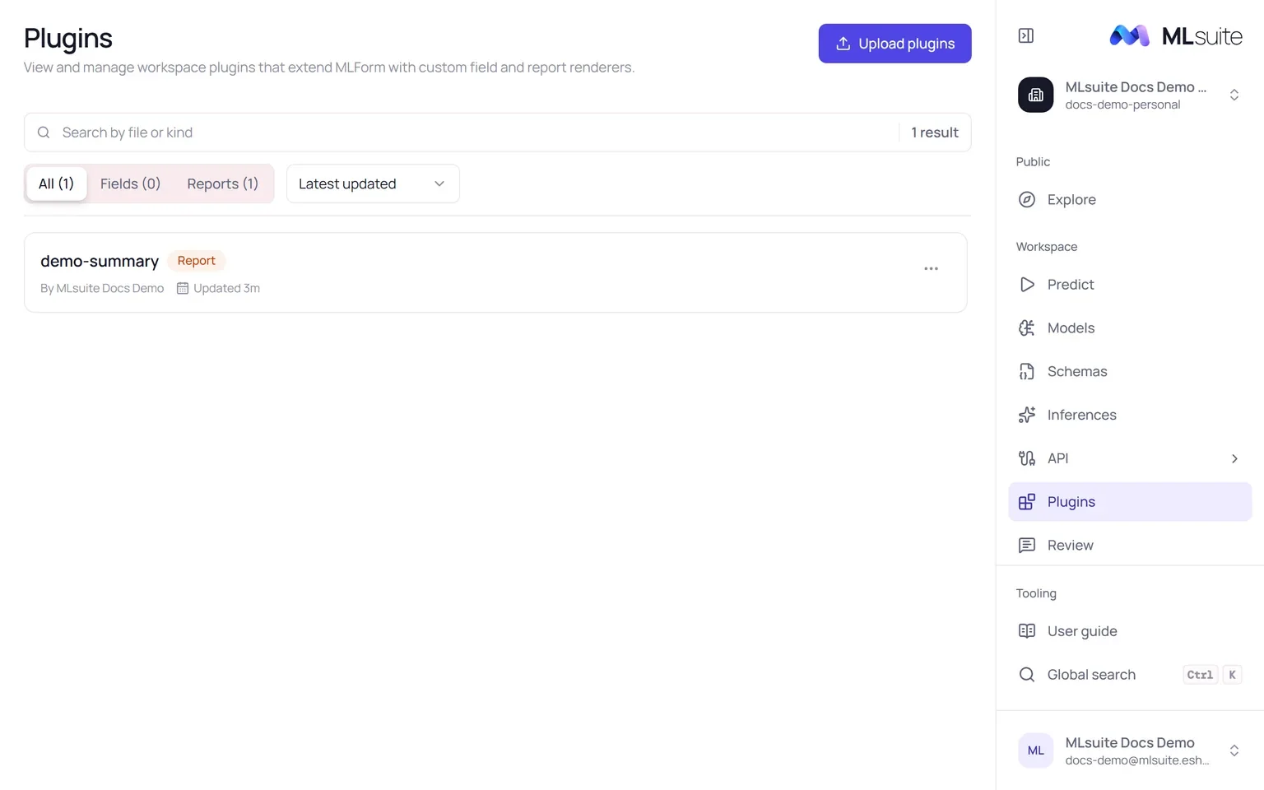Viewport: 1264px width, 790px height.
Task: Click the 'Updated 3m' timestamp text
Action: click(226, 289)
